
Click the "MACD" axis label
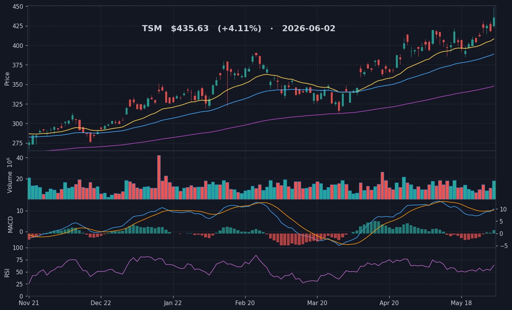point(11,224)
